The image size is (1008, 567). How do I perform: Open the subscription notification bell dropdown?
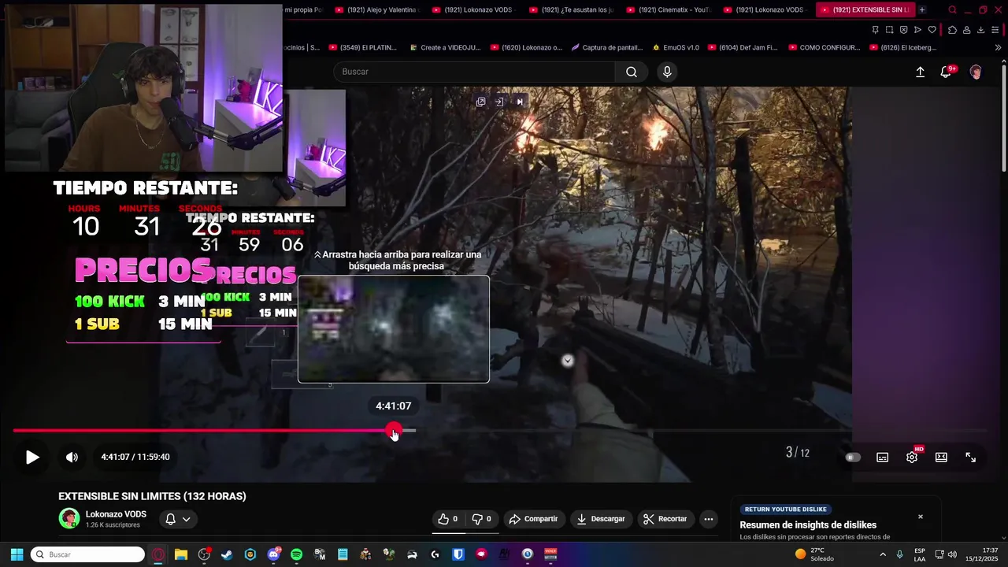point(178,519)
